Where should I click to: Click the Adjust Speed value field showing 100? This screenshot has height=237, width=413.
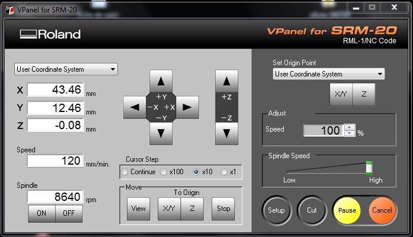tap(324, 130)
